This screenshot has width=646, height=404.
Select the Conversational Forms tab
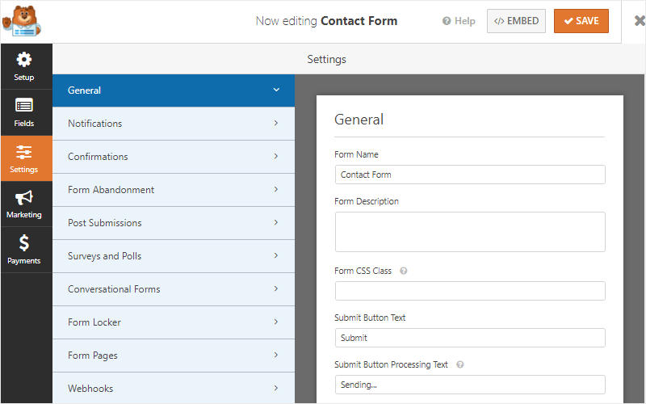click(174, 289)
